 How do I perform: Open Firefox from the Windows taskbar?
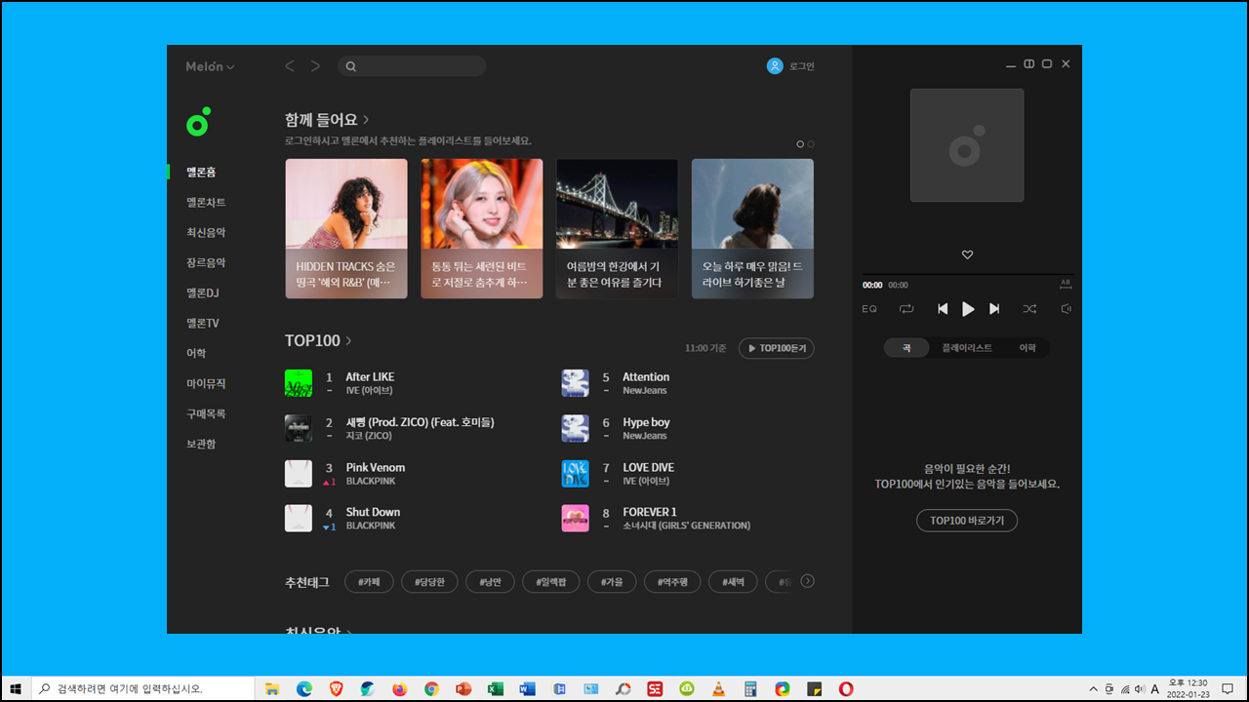(x=399, y=688)
